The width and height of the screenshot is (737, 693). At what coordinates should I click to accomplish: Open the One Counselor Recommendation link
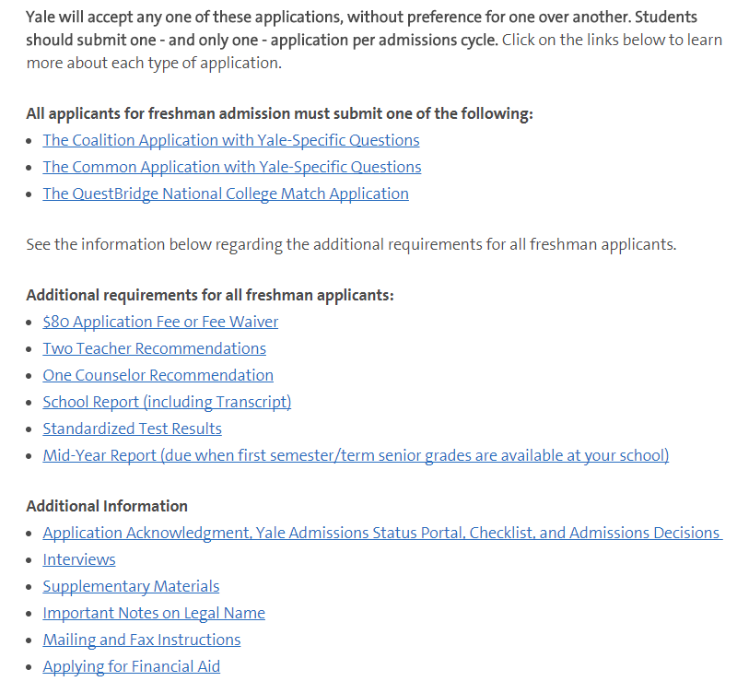(x=158, y=376)
